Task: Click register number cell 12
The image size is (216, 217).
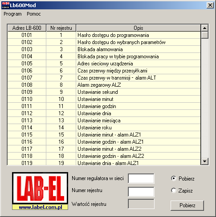Action: (x=61, y=113)
